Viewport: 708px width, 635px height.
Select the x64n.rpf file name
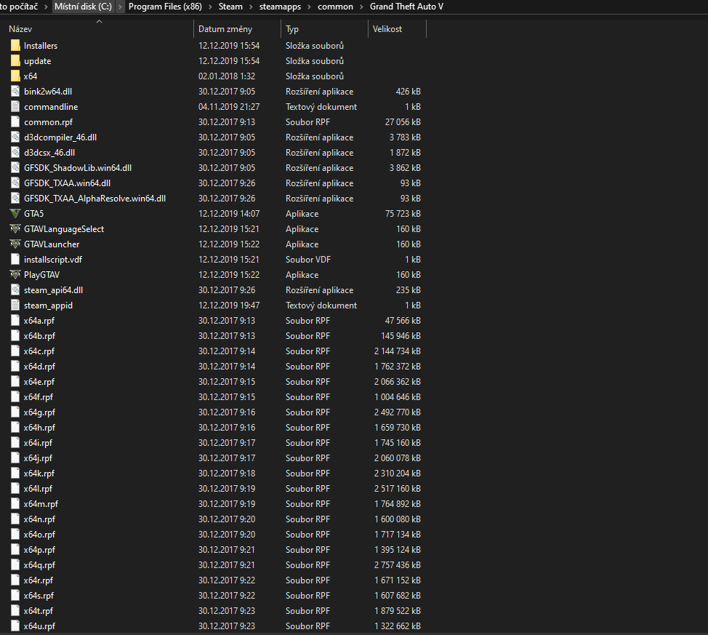[40, 519]
